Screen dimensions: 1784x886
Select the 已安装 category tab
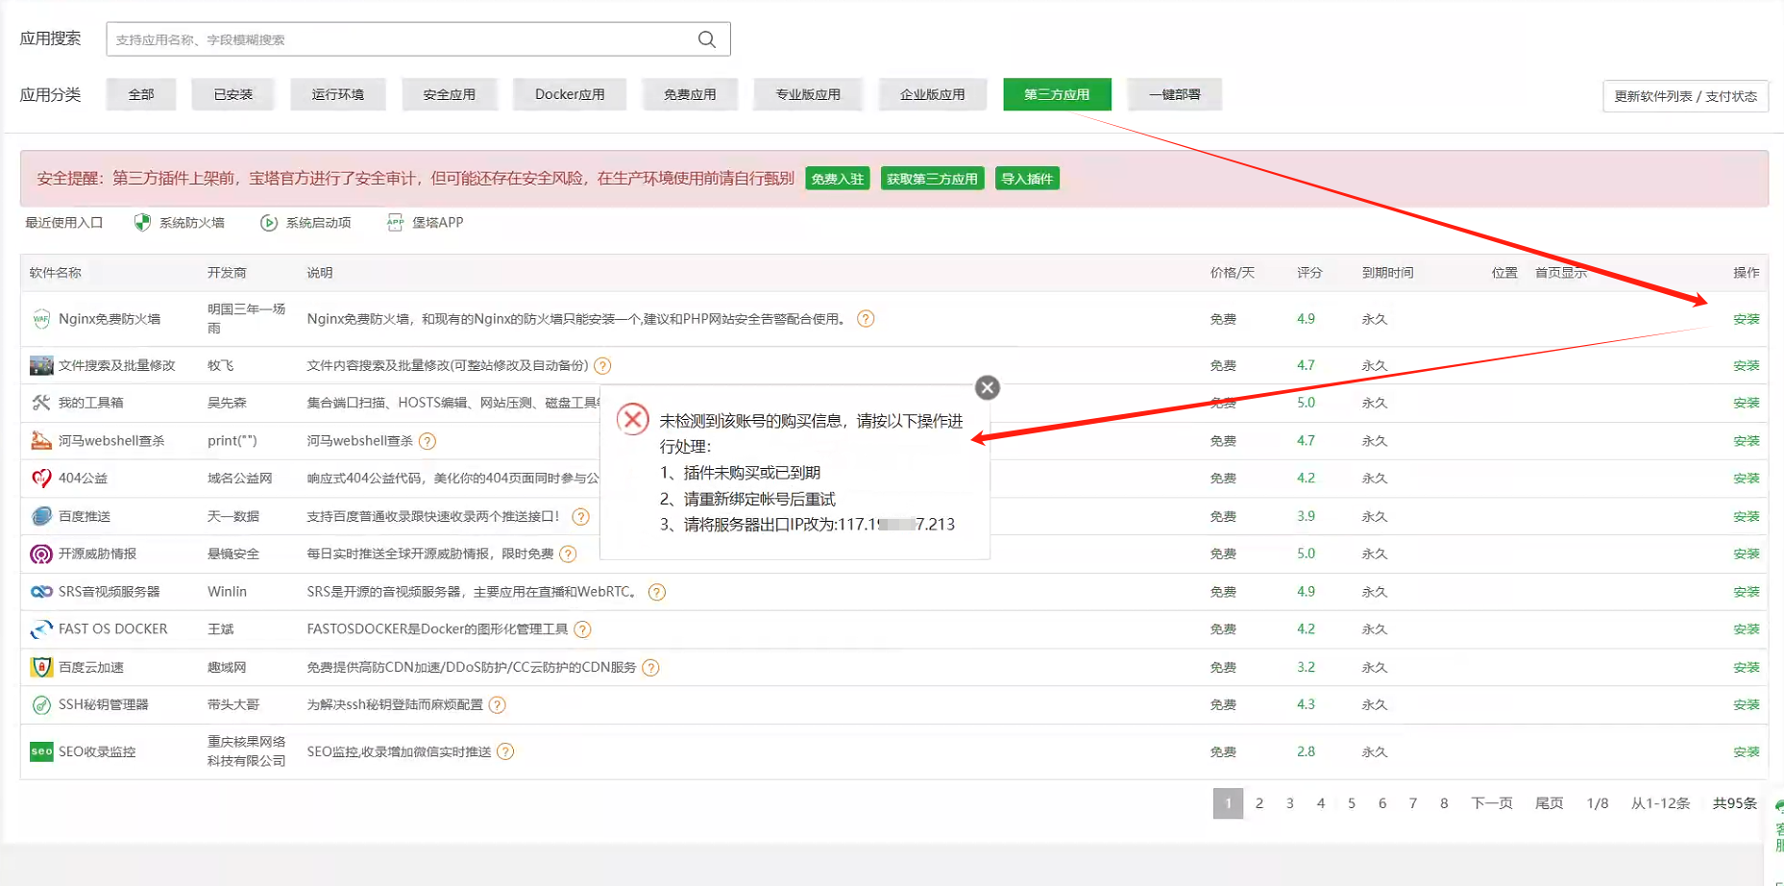click(x=232, y=94)
